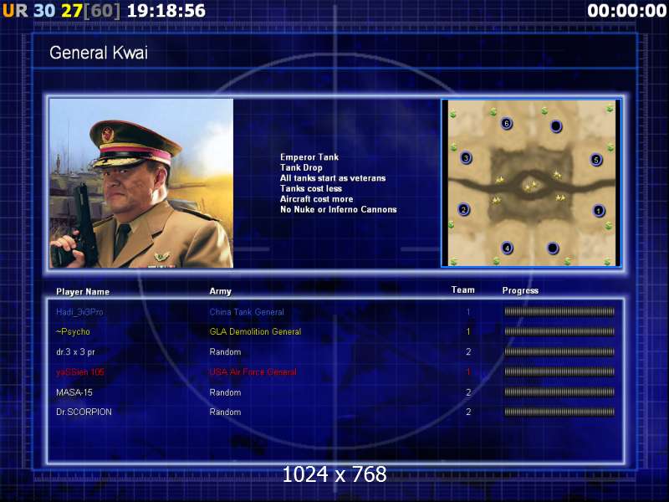Select player name Dr.SCORPION
669x502 pixels.
coord(84,412)
